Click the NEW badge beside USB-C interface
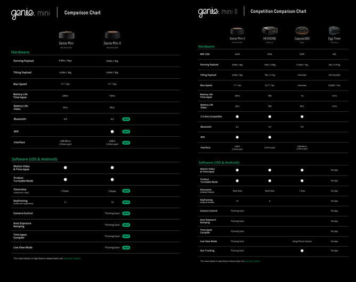This screenshot has width=356, height=282. [x=126, y=143]
